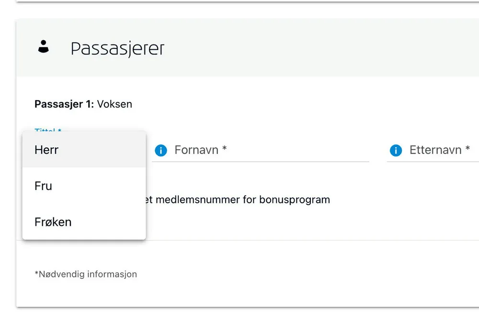Select Herr from the title dropdown
The width and height of the screenshot is (479, 319).
click(x=46, y=150)
